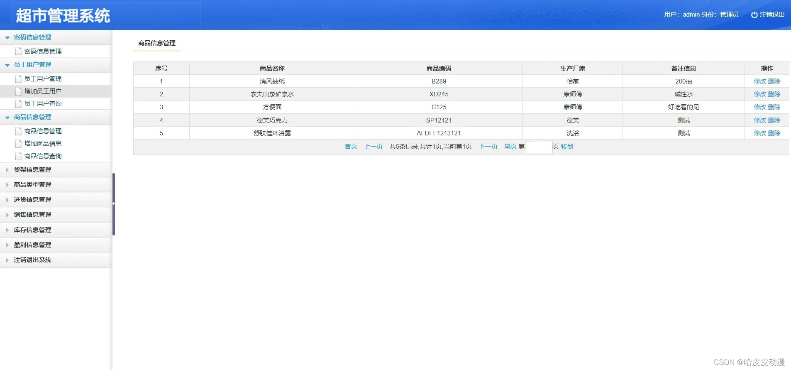Click the 超市管理系统 title logo
This screenshot has width=791, height=370.
tap(63, 16)
